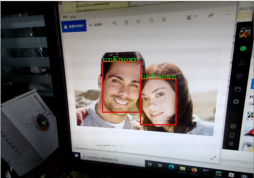Share the photo using the share icon
The height and width of the screenshot is (178, 254).
pyautogui.click(x=211, y=15)
